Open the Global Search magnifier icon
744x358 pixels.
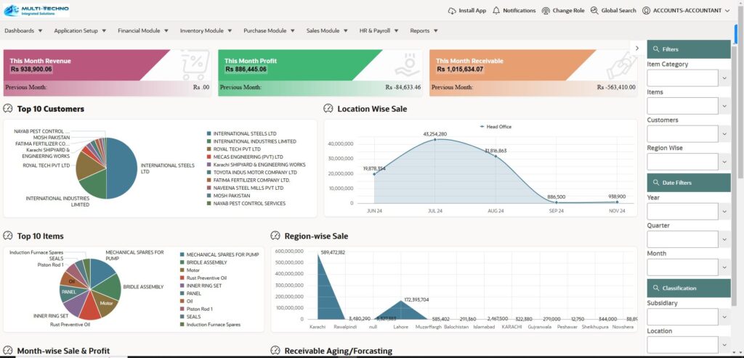(x=594, y=11)
